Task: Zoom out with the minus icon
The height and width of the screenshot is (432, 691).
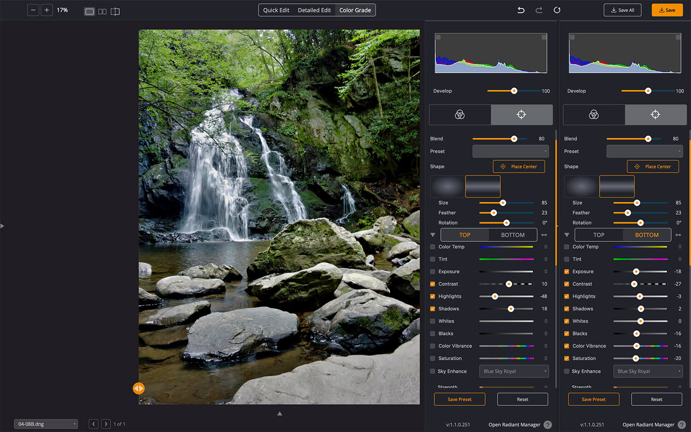Action: click(33, 10)
